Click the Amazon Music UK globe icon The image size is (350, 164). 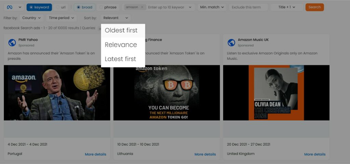[231, 43]
